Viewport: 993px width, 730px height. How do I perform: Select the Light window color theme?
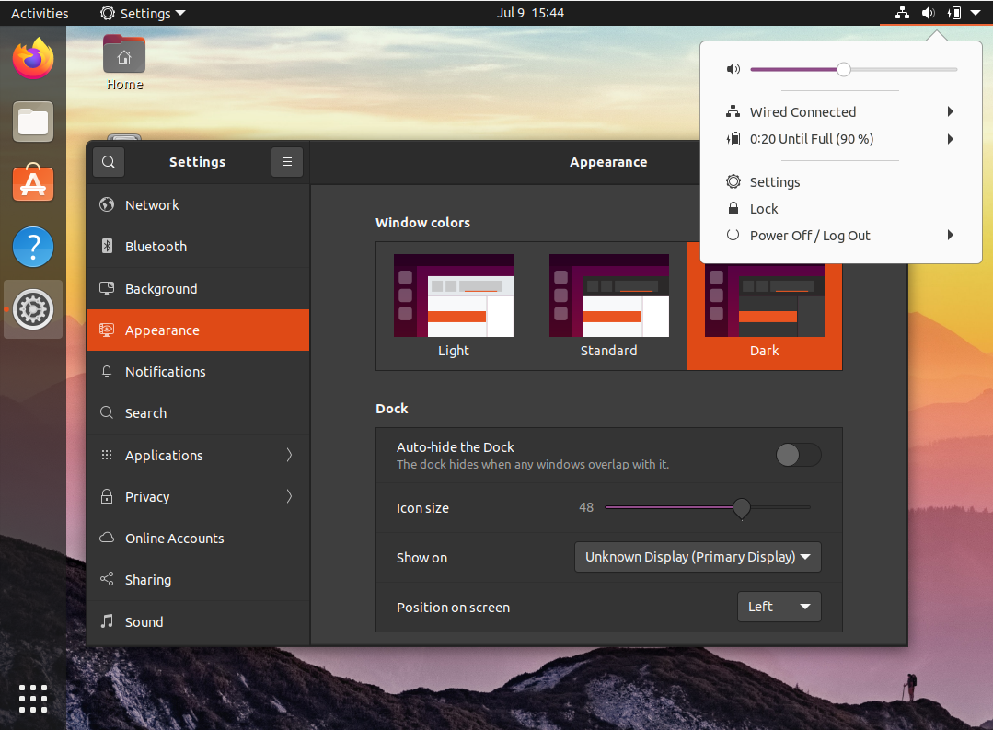click(453, 307)
